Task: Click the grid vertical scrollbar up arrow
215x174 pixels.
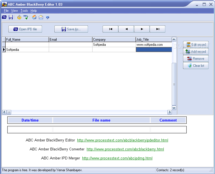Action: coord(174,40)
